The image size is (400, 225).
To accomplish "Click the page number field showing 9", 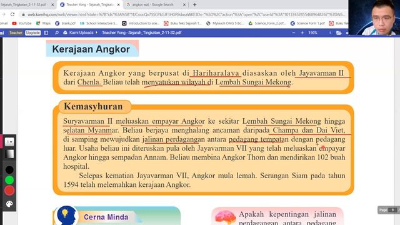I will tap(392, 210).
